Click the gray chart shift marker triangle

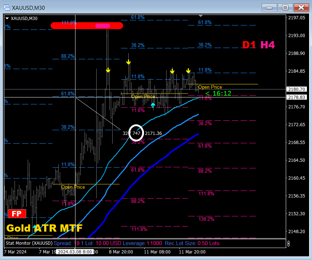pos(200,16)
